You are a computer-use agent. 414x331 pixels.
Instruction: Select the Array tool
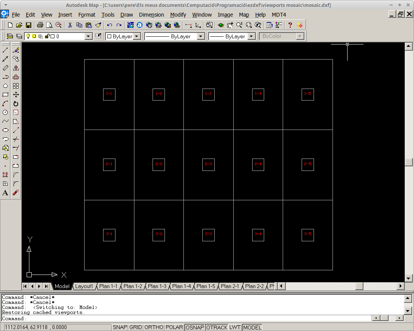pyautogui.click(x=16, y=86)
